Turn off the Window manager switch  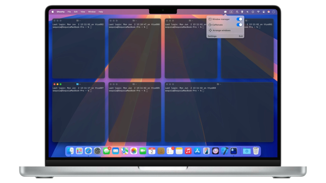coord(239,19)
